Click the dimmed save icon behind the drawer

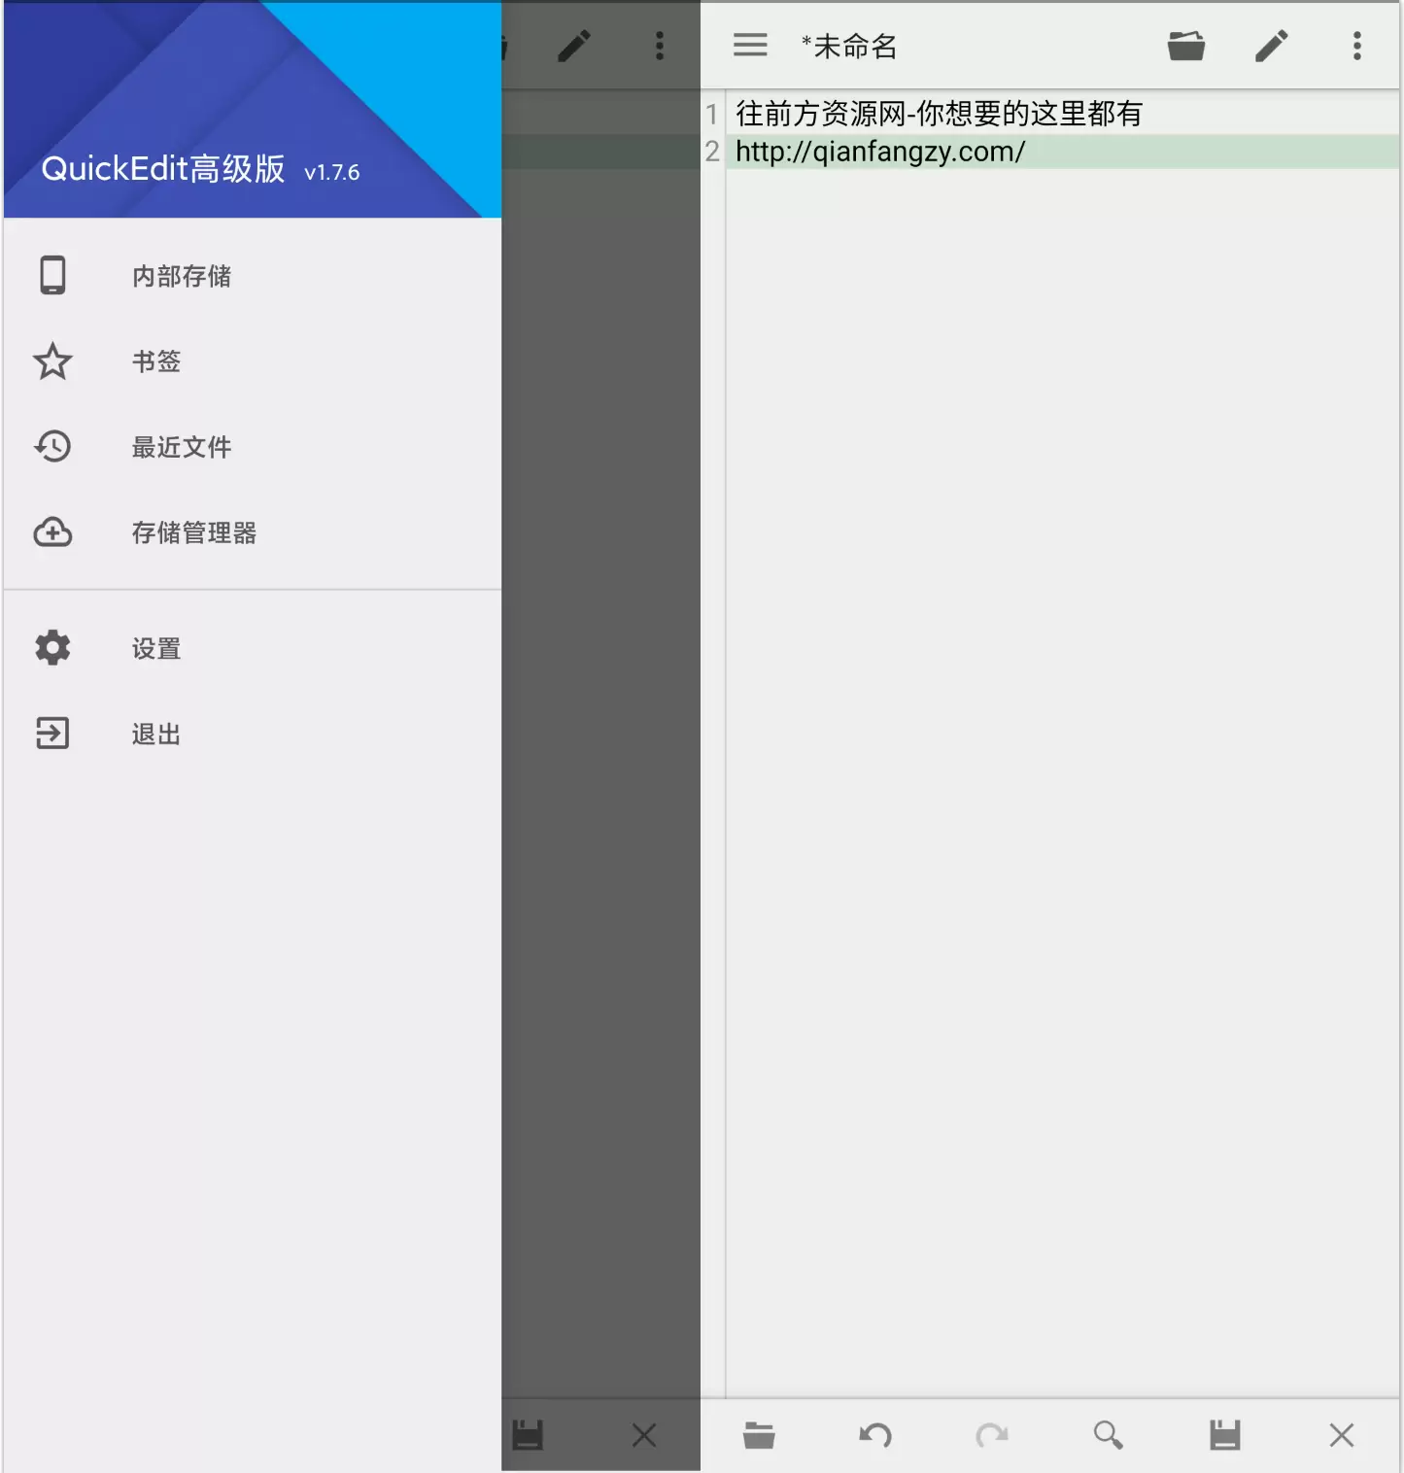[528, 1435]
